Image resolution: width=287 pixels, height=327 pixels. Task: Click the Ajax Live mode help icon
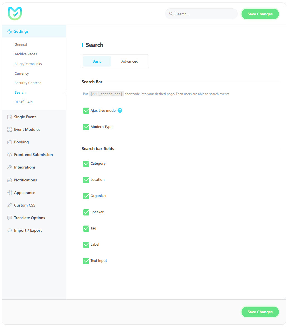point(120,110)
